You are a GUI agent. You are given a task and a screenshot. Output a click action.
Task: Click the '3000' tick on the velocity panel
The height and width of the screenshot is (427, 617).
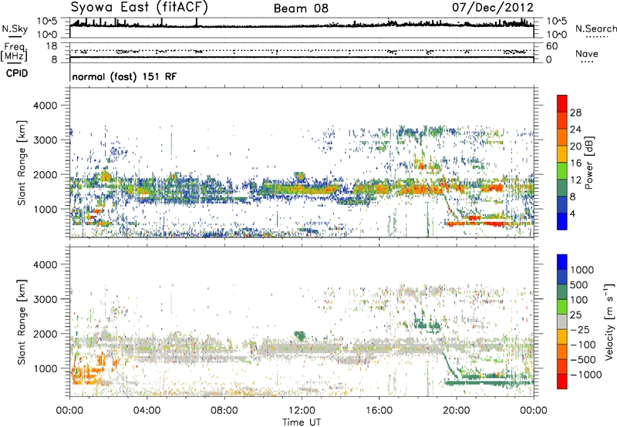[46, 299]
